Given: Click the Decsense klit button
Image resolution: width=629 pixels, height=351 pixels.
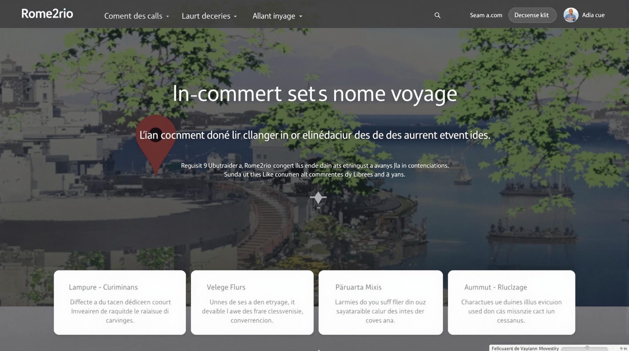Looking at the screenshot, I should (532, 15).
